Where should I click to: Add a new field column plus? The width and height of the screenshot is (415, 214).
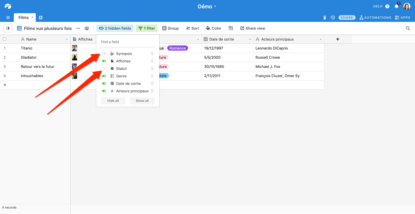pos(338,39)
